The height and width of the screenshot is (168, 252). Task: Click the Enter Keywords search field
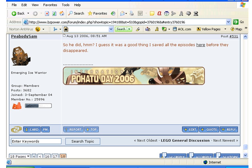(x=36, y=141)
